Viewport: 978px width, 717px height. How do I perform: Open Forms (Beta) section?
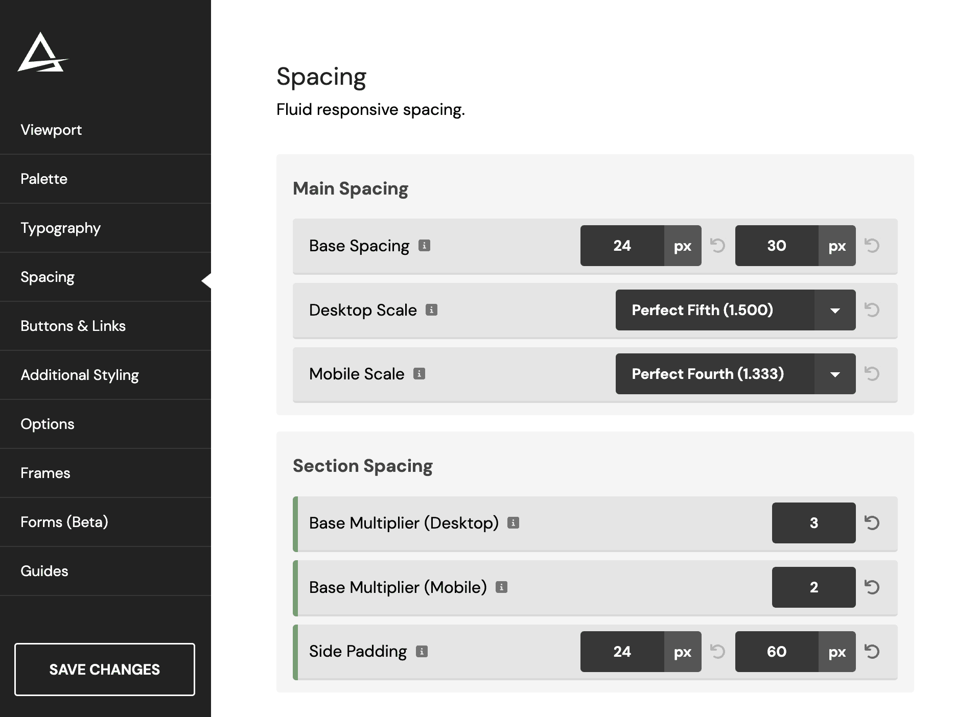[x=105, y=522]
